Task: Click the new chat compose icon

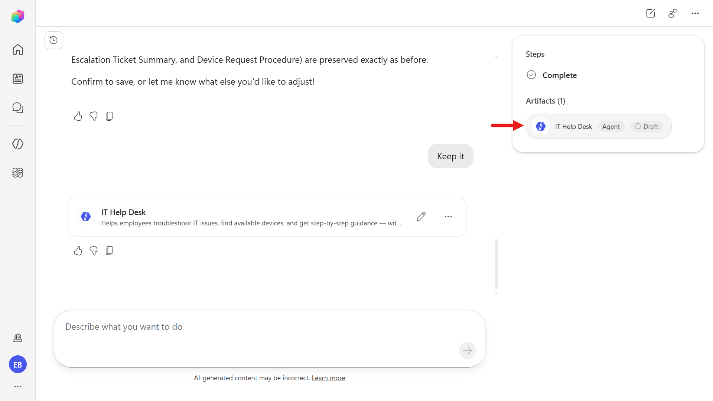Action: tap(651, 13)
